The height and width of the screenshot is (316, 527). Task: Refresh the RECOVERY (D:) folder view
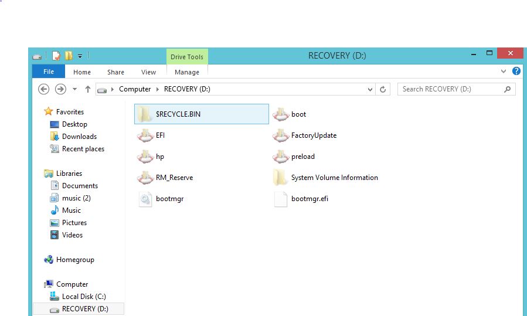[383, 89]
